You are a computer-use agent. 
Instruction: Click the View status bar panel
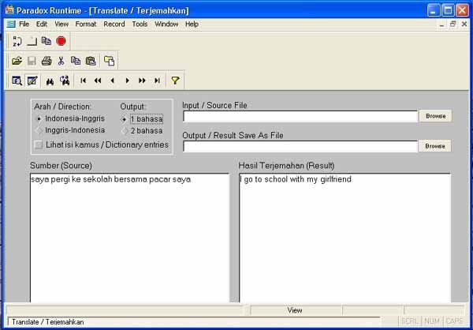296,310
